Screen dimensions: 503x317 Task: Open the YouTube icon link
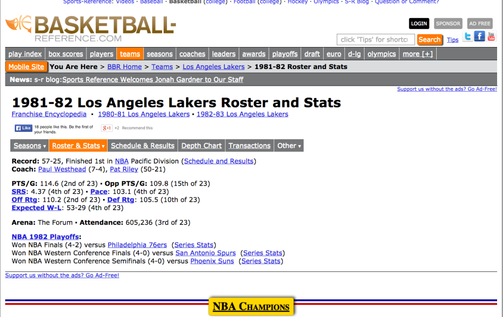click(x=491, y=36)
